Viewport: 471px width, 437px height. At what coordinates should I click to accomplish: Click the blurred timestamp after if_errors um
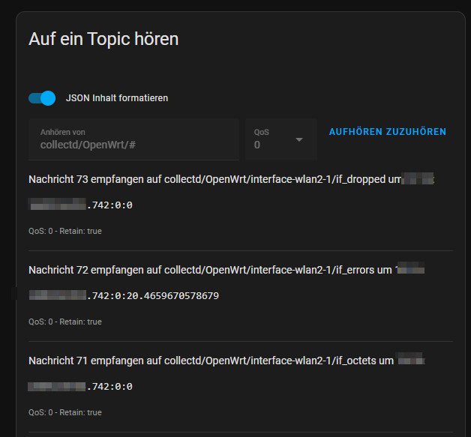(x=410, y=270)
